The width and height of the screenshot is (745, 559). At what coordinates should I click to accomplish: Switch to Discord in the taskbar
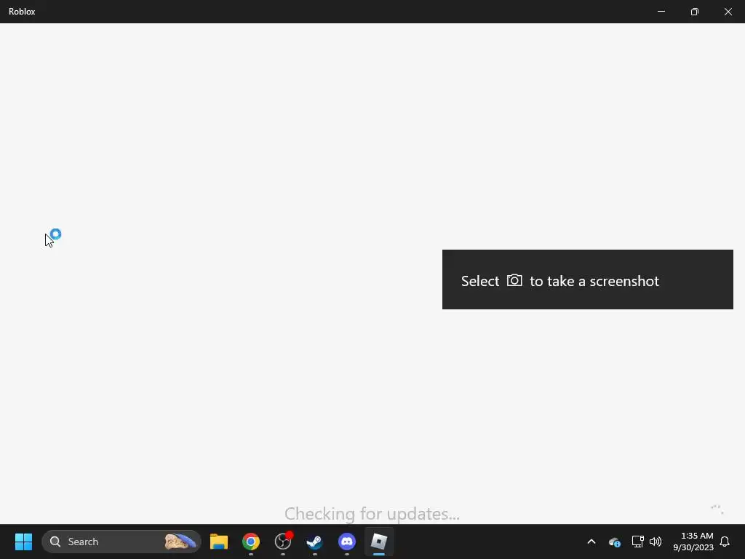click(x=347, y=542)
